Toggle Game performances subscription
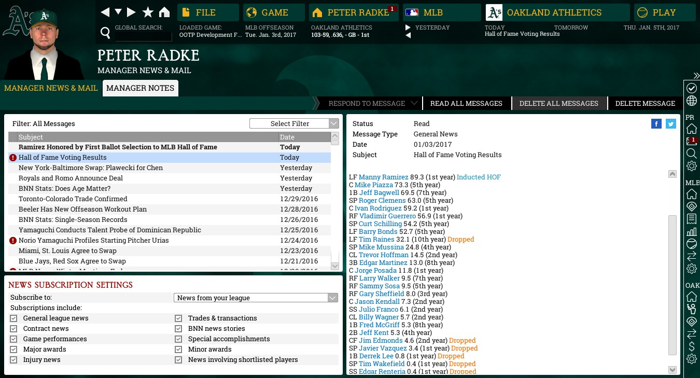 click(13, 339)
